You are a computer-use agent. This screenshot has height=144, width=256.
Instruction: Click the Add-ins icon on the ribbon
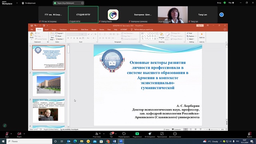coord(202,34)
